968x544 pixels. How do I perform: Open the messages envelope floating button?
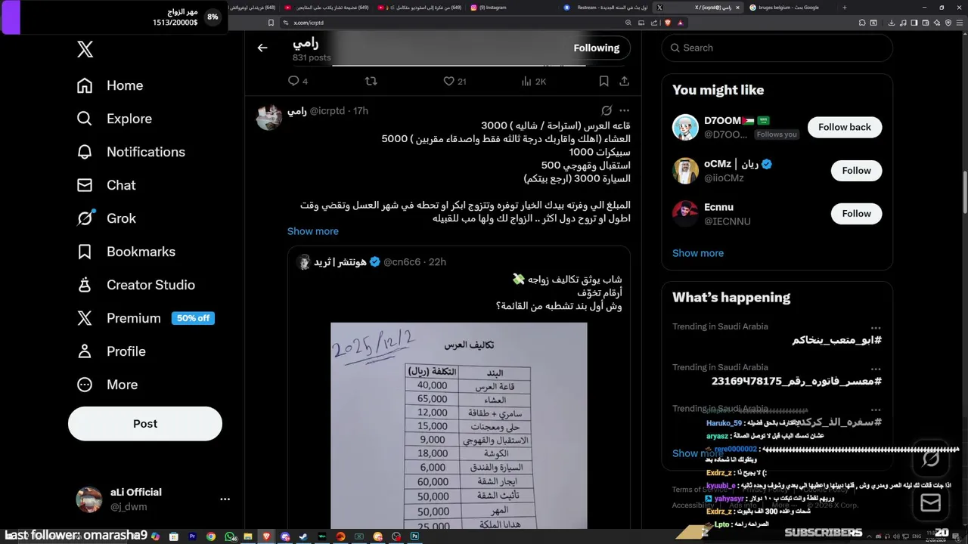[931, 502]
